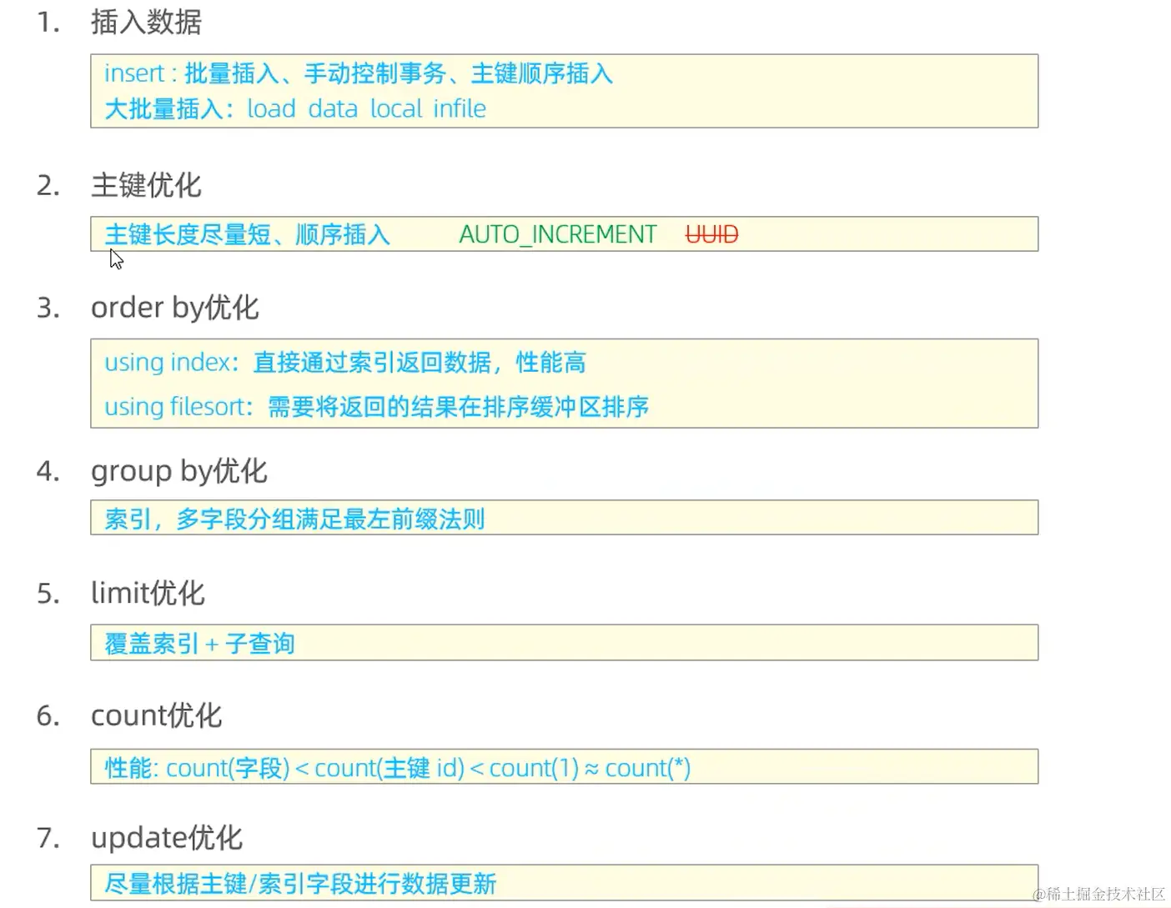Select the text 覆盖索引 + 子查询
The height and width of the screenshot is (908, 1171).
pyautogui.click(x=199, y=643)
